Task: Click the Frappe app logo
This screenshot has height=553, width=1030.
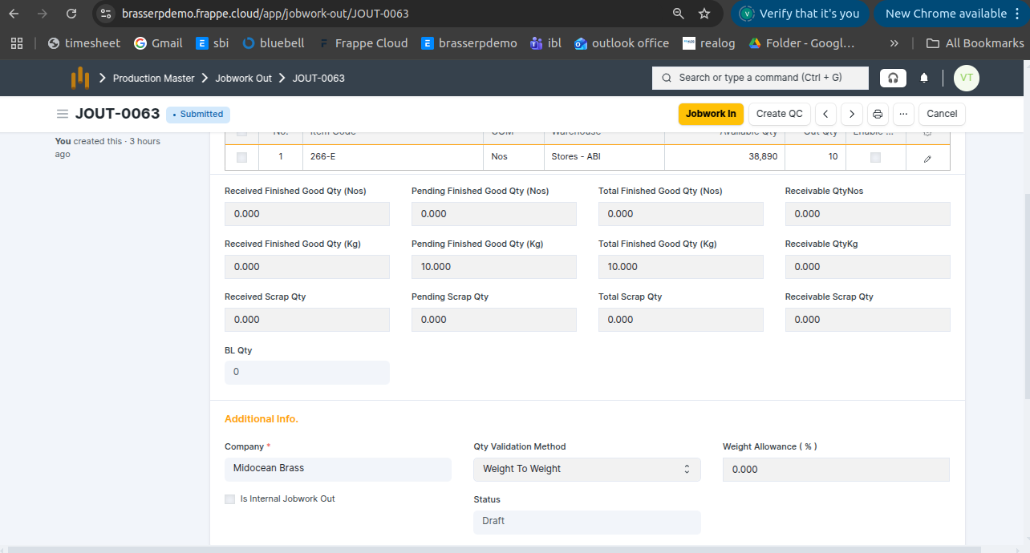Action: [80, 78]
